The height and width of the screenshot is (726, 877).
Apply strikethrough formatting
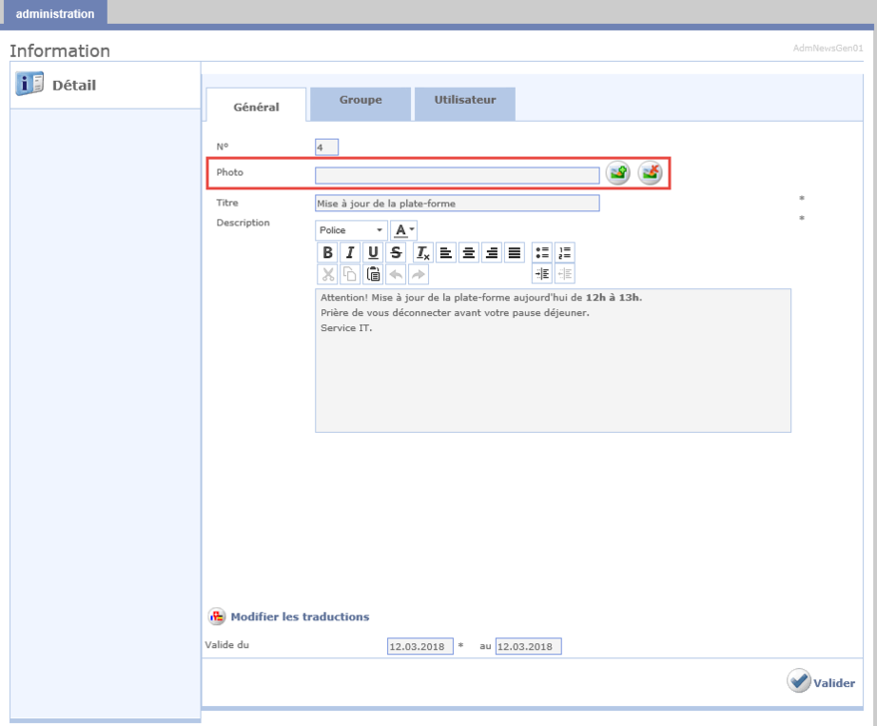pos(396,253)
